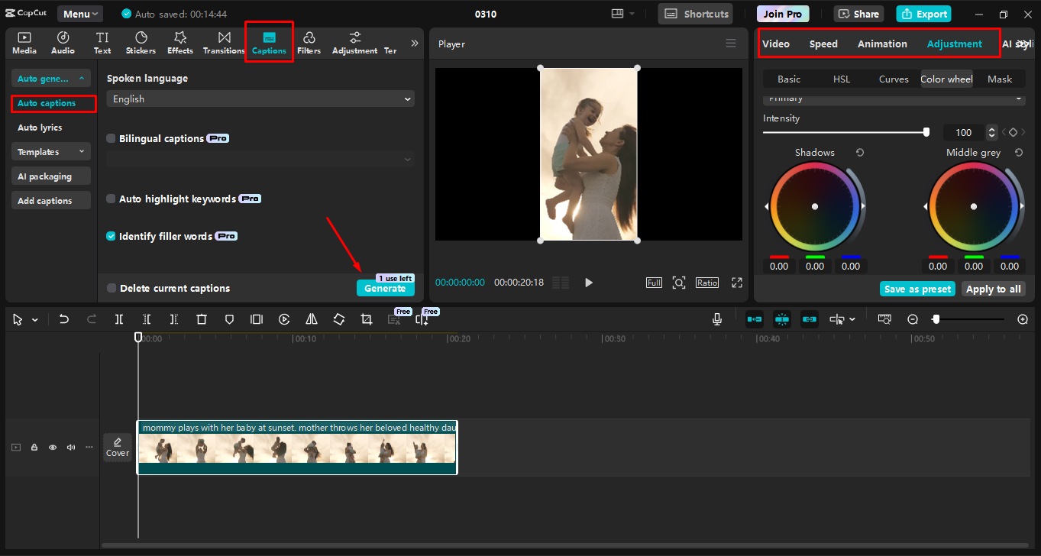This screenshot has height=556, width=1041.
Task: Switch to the Animation tab
Action: [882, 44]
